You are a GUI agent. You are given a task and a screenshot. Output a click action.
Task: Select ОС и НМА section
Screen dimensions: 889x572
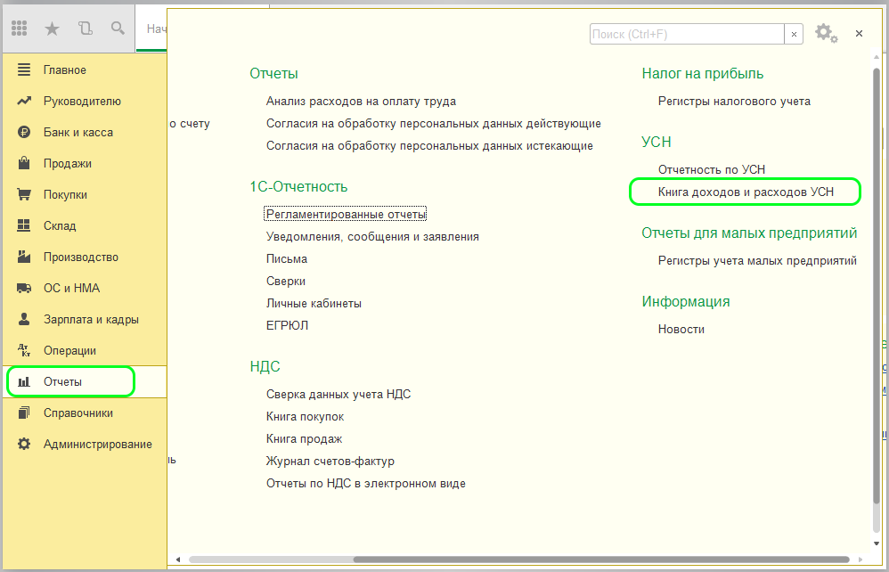(x=71, y=289)
